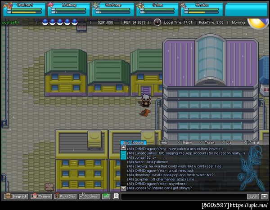Click the player character sprite
Screen dimensions: 270x210
pyautogui.click(x=146, y=101)
